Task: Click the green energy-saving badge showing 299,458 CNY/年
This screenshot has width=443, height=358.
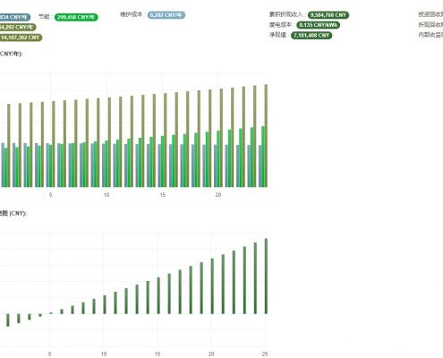Action: tap(76, 17)
